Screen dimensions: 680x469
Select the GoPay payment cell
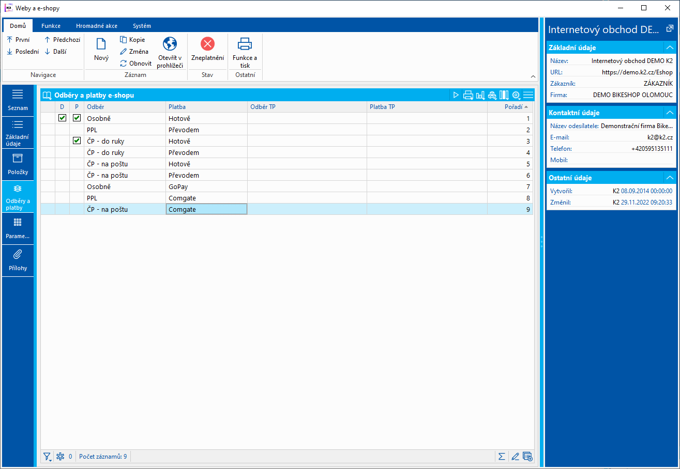207,186
